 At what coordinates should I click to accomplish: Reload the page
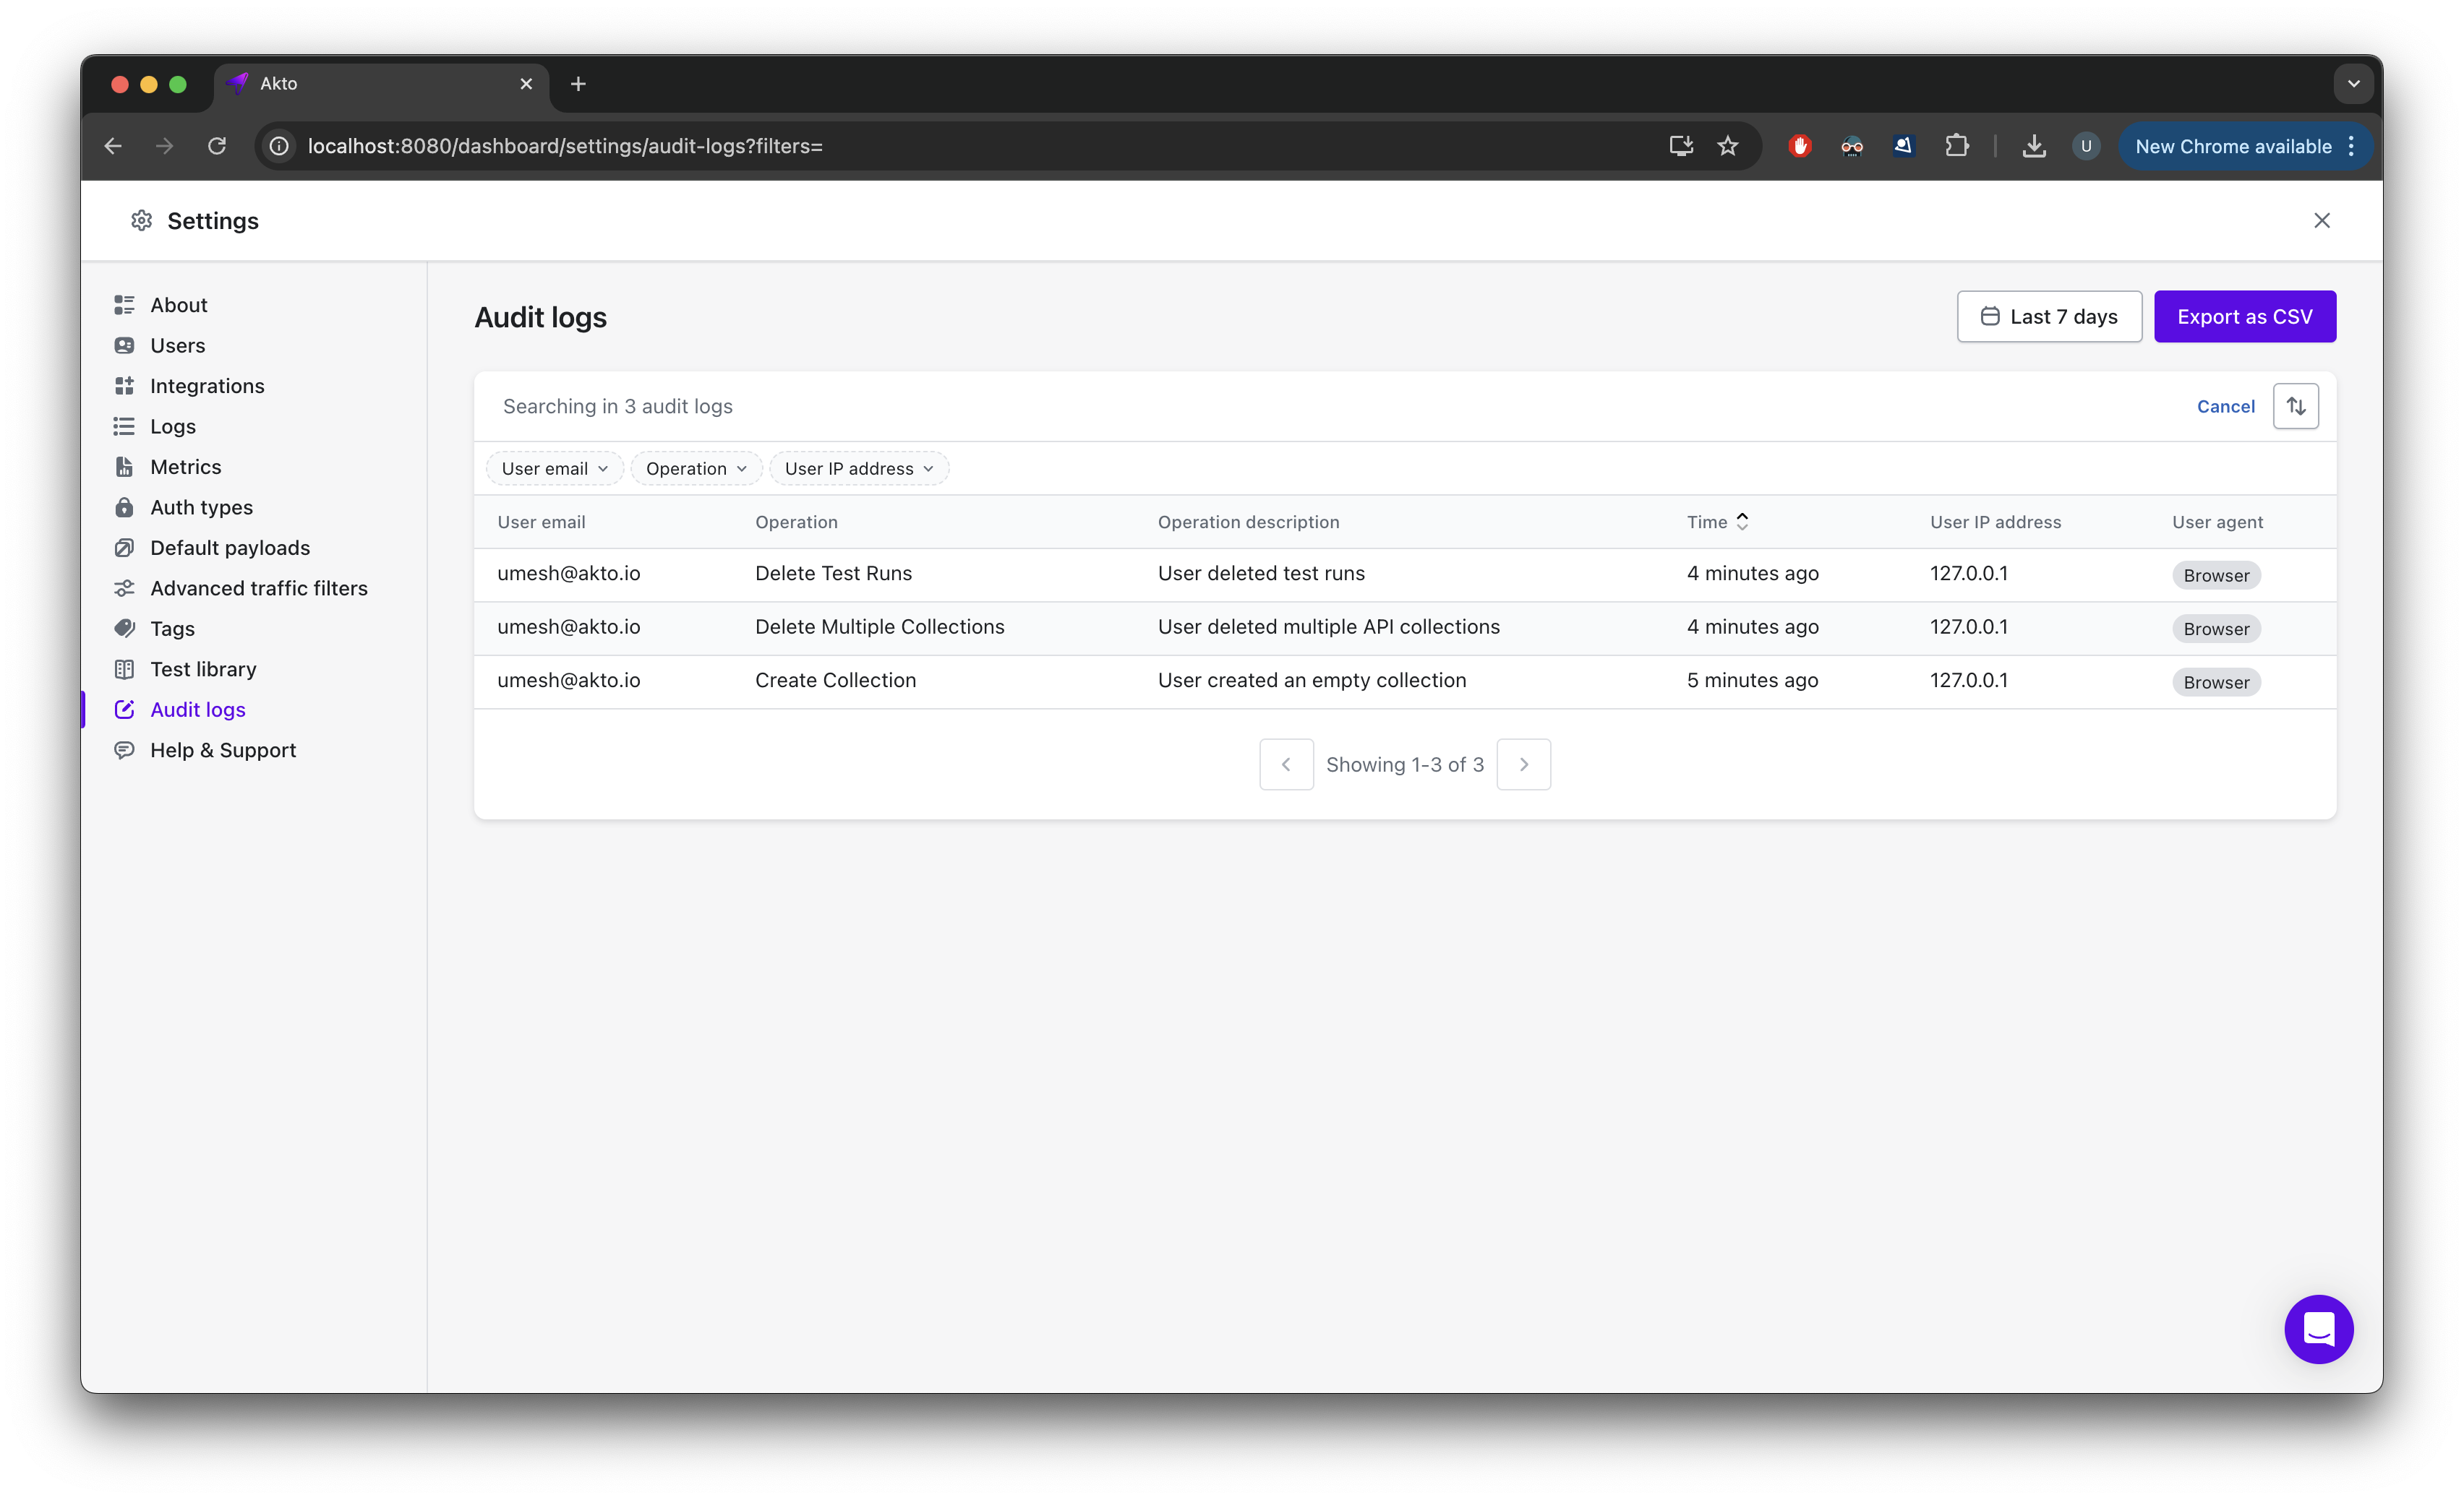click(x=217, y=146)
